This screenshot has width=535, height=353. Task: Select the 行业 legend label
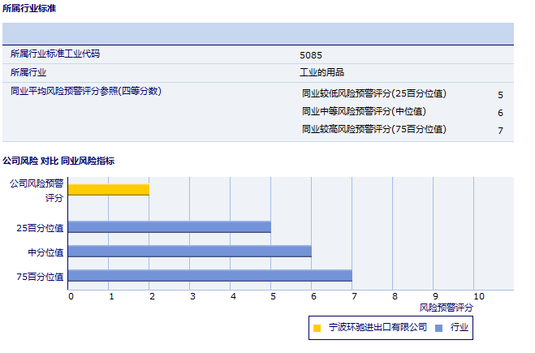pos(459,328)
